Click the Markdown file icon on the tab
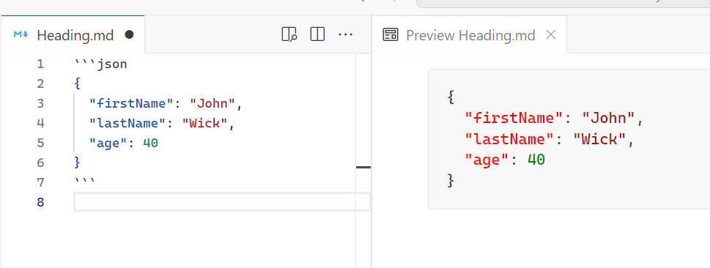710x268 pixels. pos(21,34)
